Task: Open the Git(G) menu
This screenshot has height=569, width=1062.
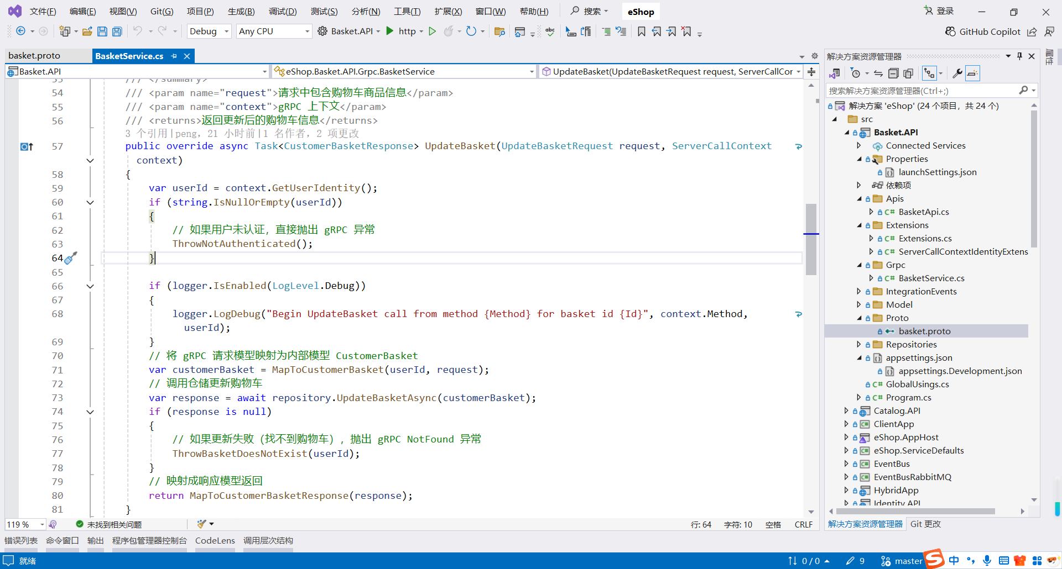Action: (x=162, y=11)
